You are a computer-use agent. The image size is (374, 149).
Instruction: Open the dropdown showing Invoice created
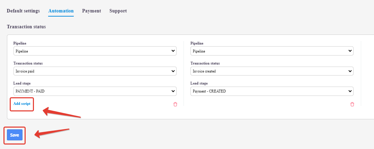click(x=272, y=71)
